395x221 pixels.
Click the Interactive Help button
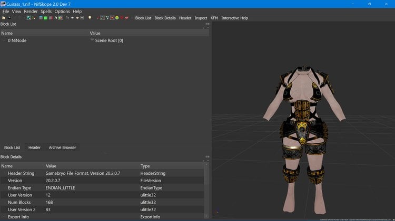tap(234, 18)
